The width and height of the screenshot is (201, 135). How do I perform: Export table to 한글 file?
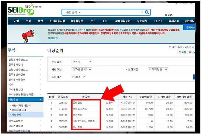[x=182, y=52]
